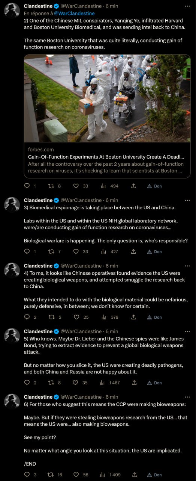Open more options menu on first tweet
Image resolution: width=196 pixels, height=481 pixels.
click(187, 6)
